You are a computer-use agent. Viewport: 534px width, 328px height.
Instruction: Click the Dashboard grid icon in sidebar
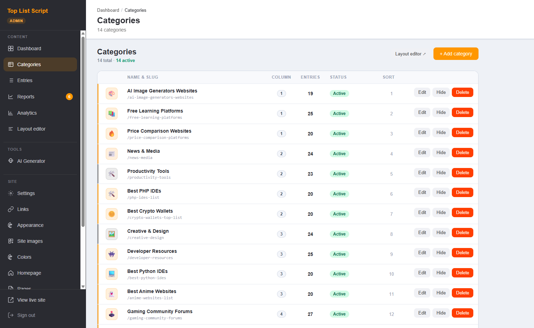[x=11, y=48]
